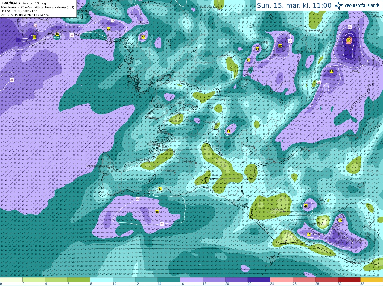Click the Hvanneyri station label
The height and width of the screenshot is (286, 383).
pos(163,76)
